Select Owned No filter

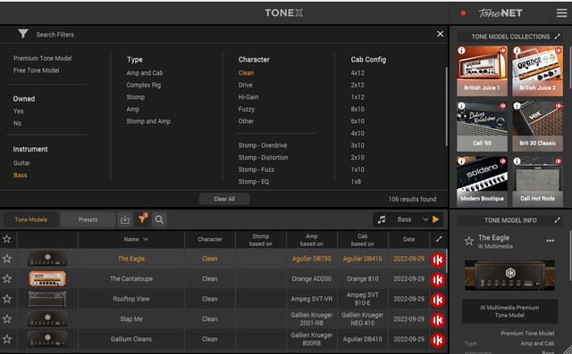pos(17,123)
